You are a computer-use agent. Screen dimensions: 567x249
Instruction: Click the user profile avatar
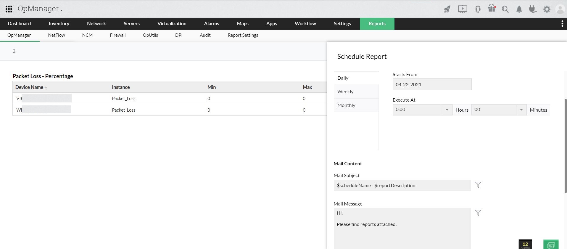(560, 9)
